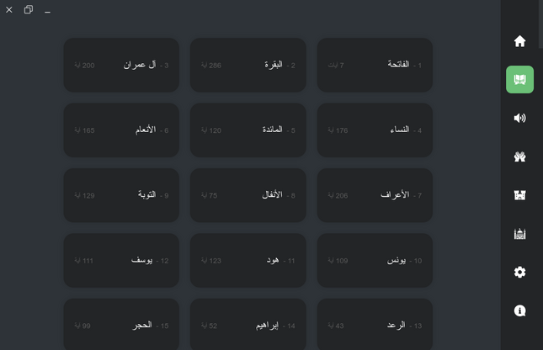Viewport: 543px width, 350px height.
Task: Open the settings gear icon
Action: point(519,272)
